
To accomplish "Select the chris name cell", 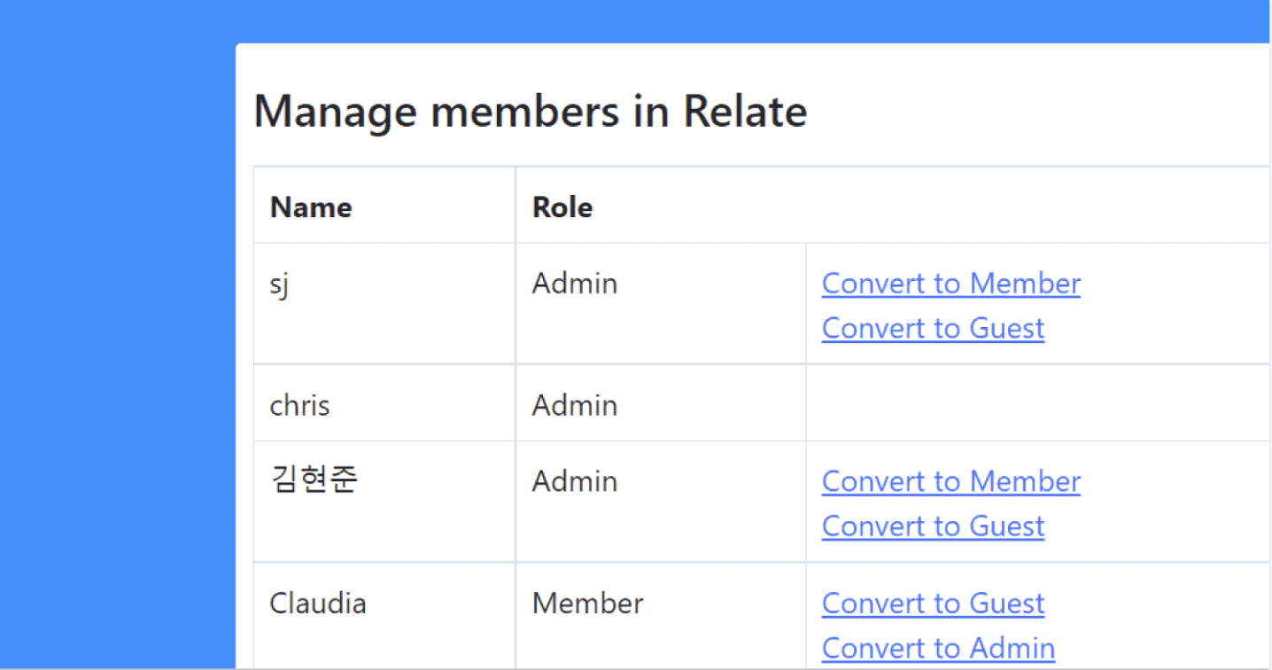I will tap(299, 405).
